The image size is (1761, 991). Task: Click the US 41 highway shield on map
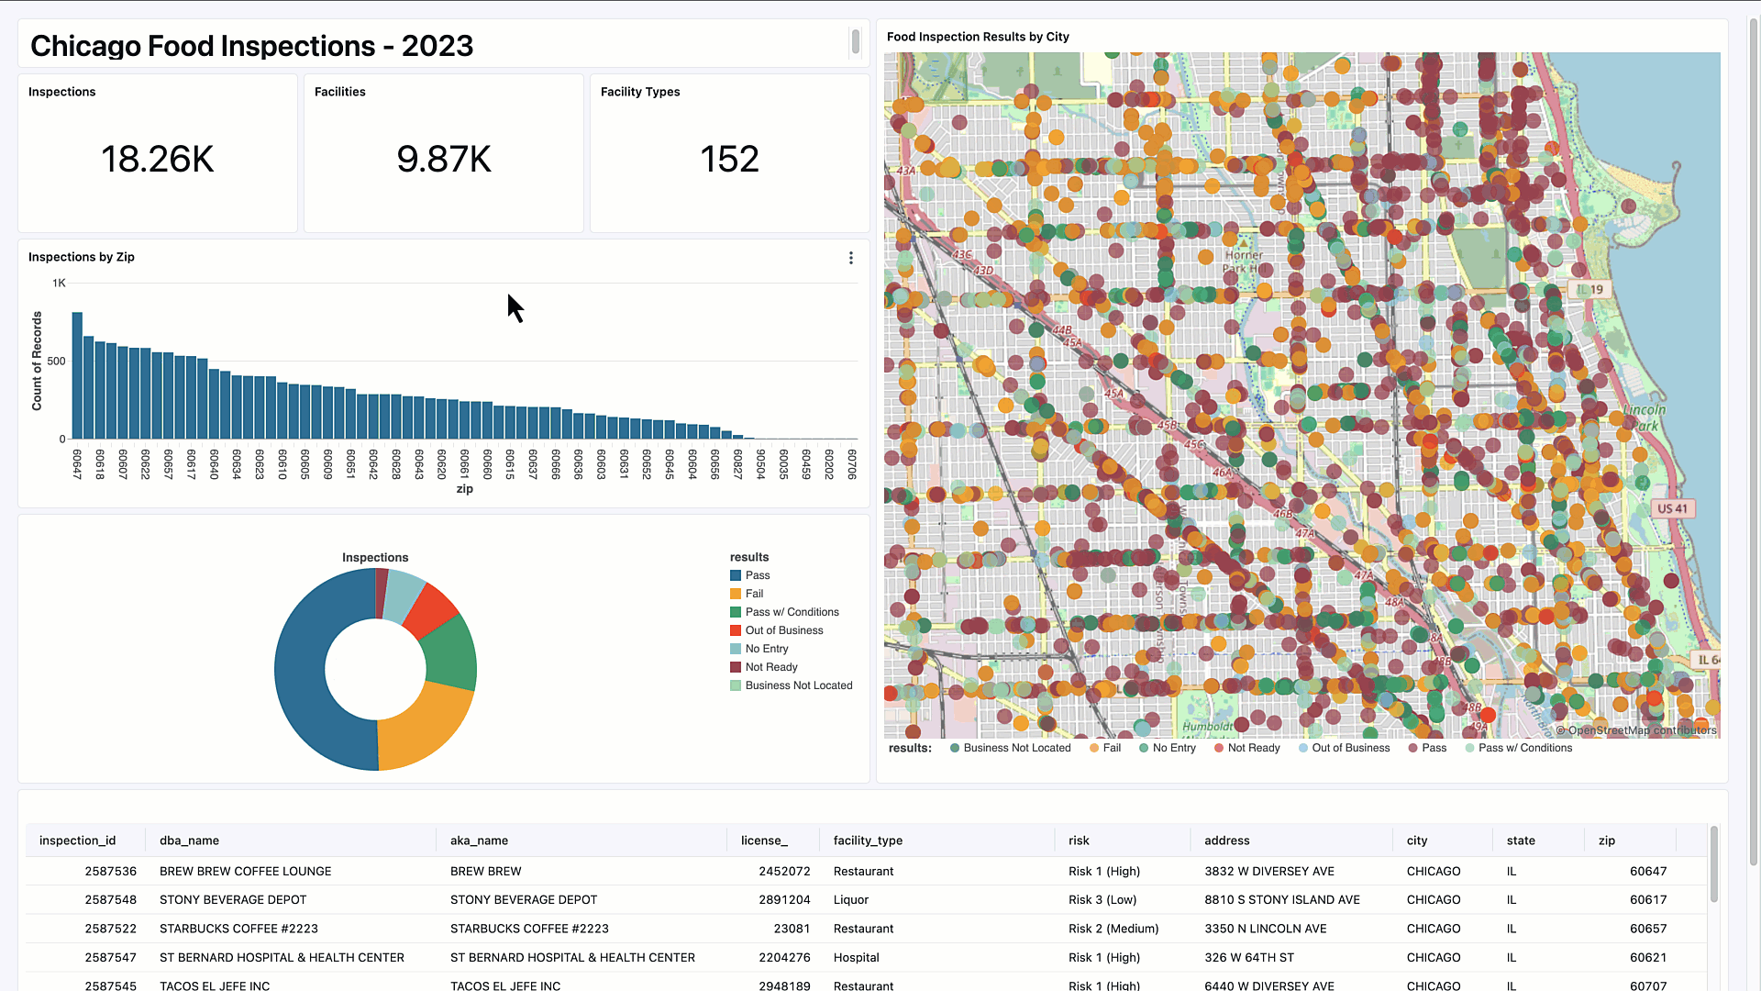coord(1672,508)
